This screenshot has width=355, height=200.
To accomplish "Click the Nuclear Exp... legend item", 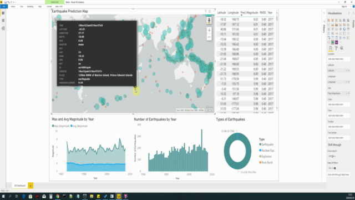I will [267, 151].
